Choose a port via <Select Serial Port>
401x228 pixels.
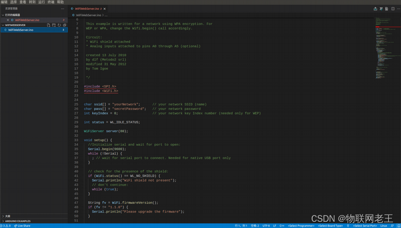(x=365, y=226)
